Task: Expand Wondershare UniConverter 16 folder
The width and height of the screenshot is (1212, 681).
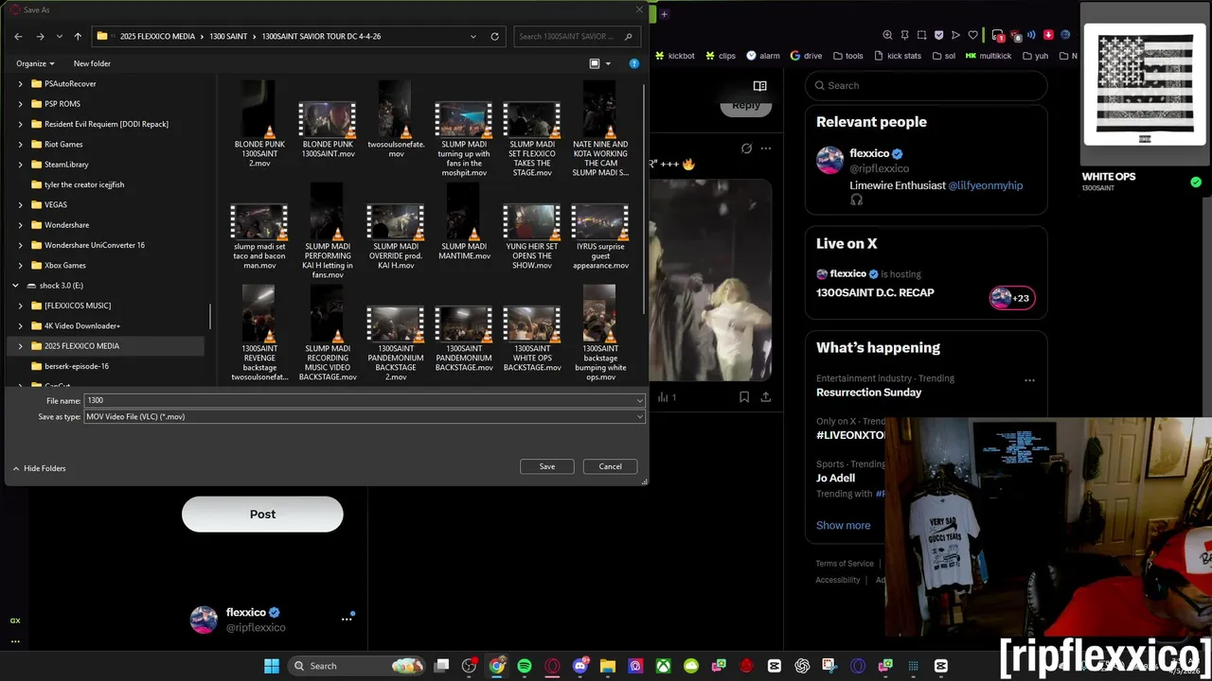Action: coord(21,245)
